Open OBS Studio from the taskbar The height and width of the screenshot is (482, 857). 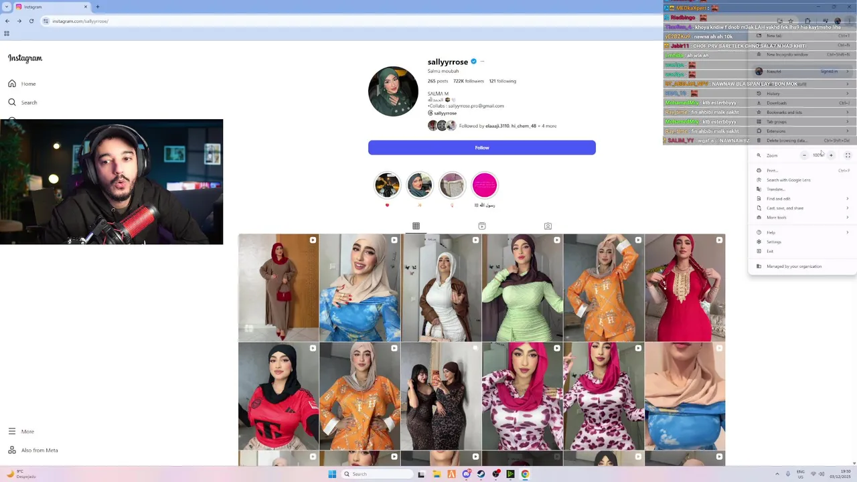tap(495, 474)
